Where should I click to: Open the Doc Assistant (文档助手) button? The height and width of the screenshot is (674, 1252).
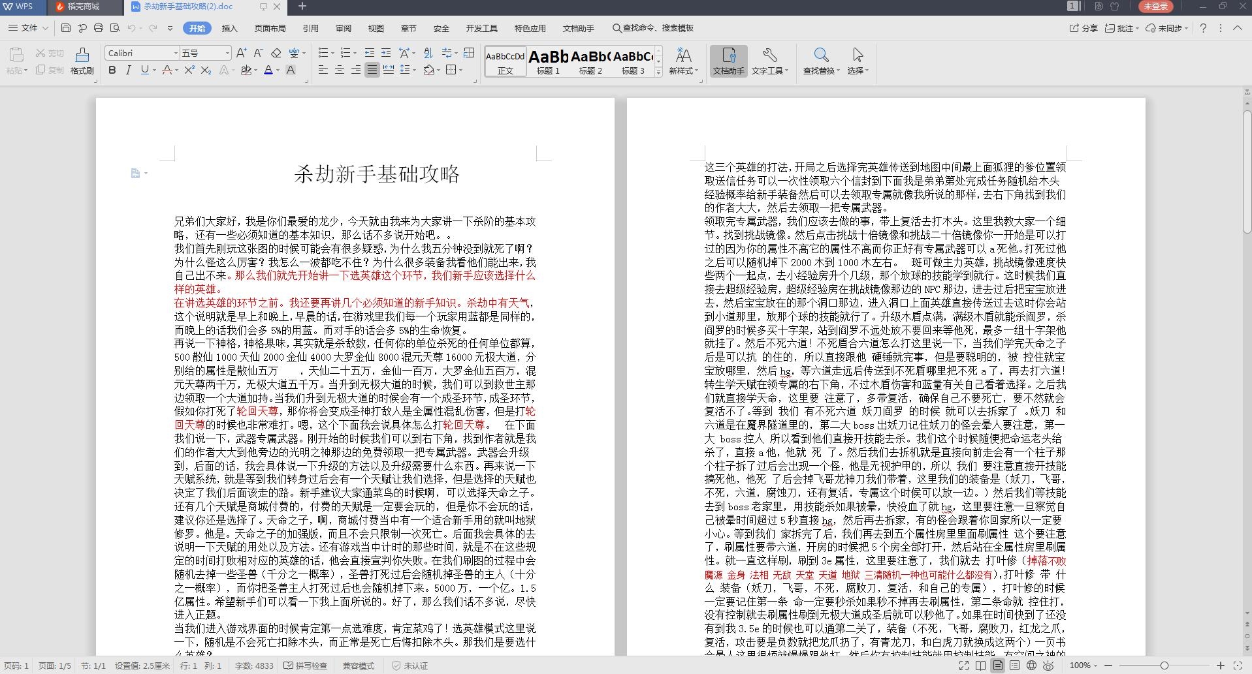tap(728, 61)
